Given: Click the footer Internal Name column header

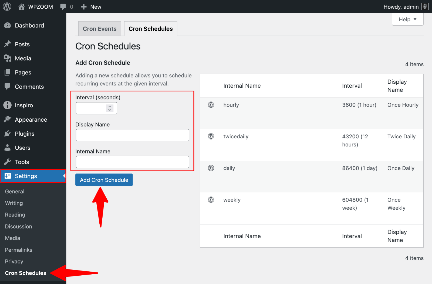Looking at the screenshot, I should coord(242,236).
